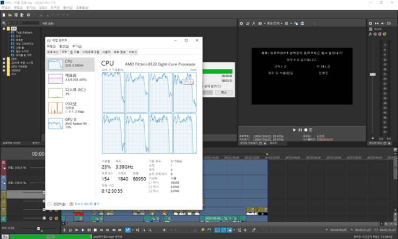Expand the 32-bit floating point folder
The height and width of the screenshot is (239, 398).
[x=4, y=63]
